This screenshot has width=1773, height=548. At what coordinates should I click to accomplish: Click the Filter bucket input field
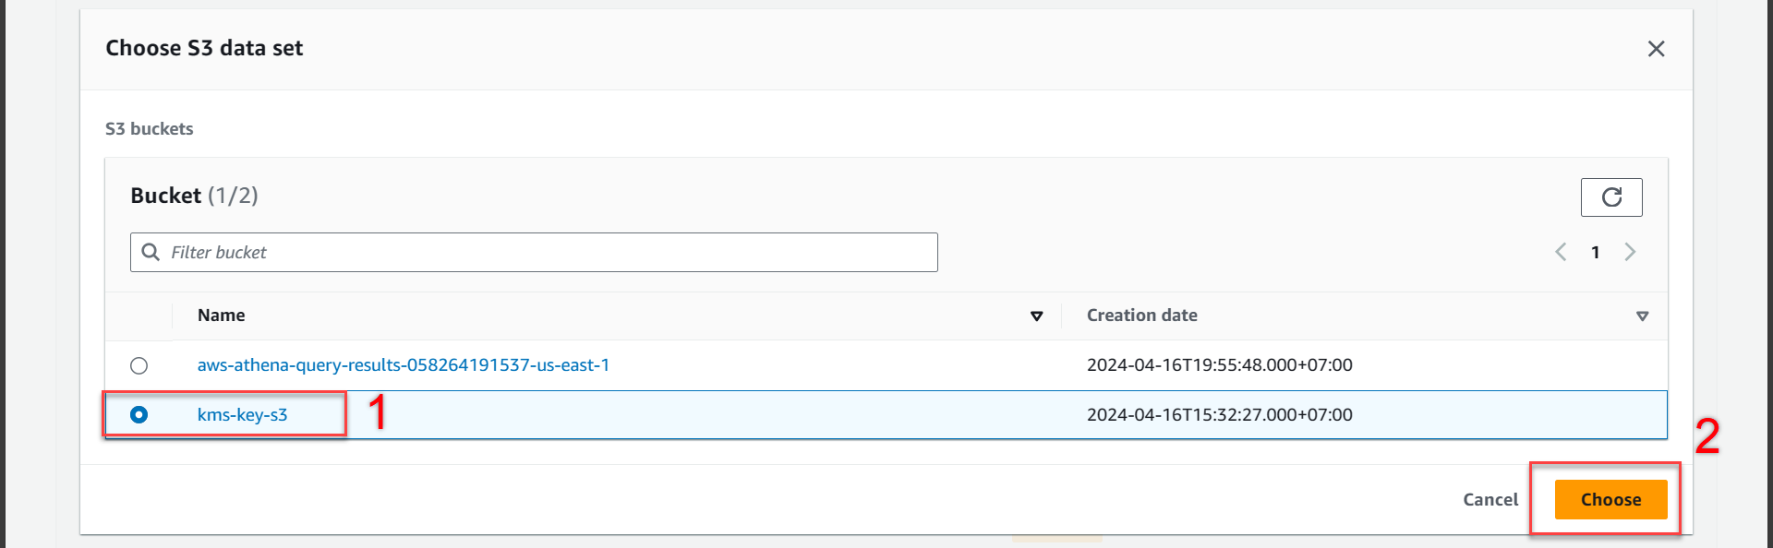pyautogui.click(x=534, y=252)
